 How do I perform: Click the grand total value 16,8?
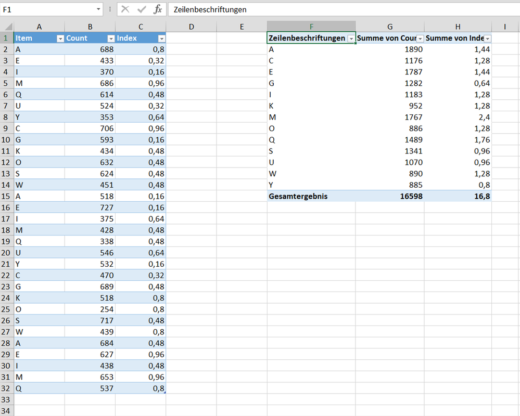(x=458, y=196)
